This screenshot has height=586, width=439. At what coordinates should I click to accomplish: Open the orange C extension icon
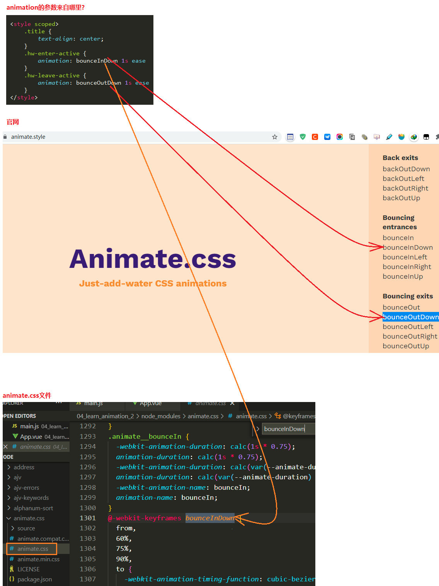[x=315, y=137]
